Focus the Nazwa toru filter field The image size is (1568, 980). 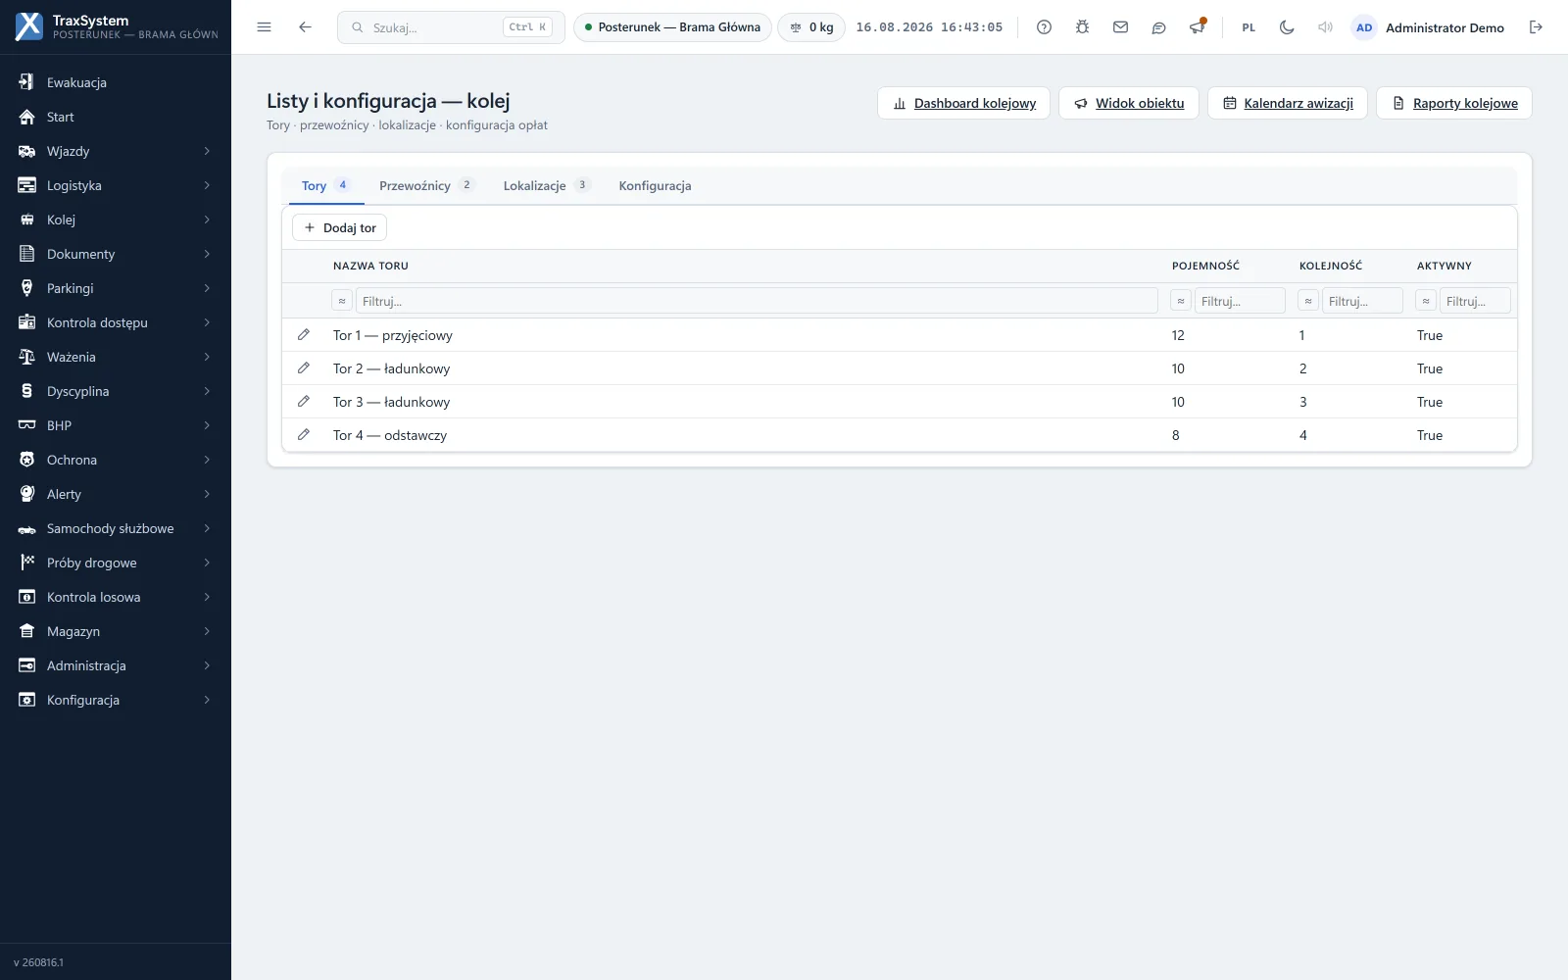point(757,301)
